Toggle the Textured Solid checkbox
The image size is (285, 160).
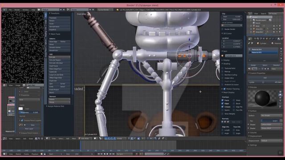(223, 68)
